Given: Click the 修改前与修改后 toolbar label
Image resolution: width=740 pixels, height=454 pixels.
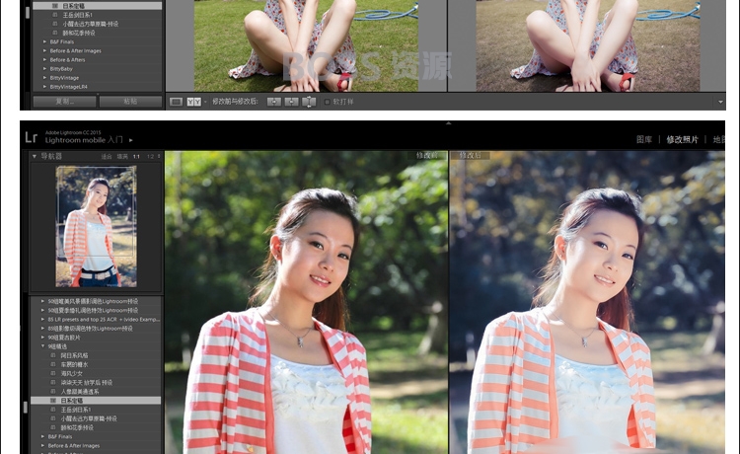Looking at the screenshot, I should [x=235, y=102].
